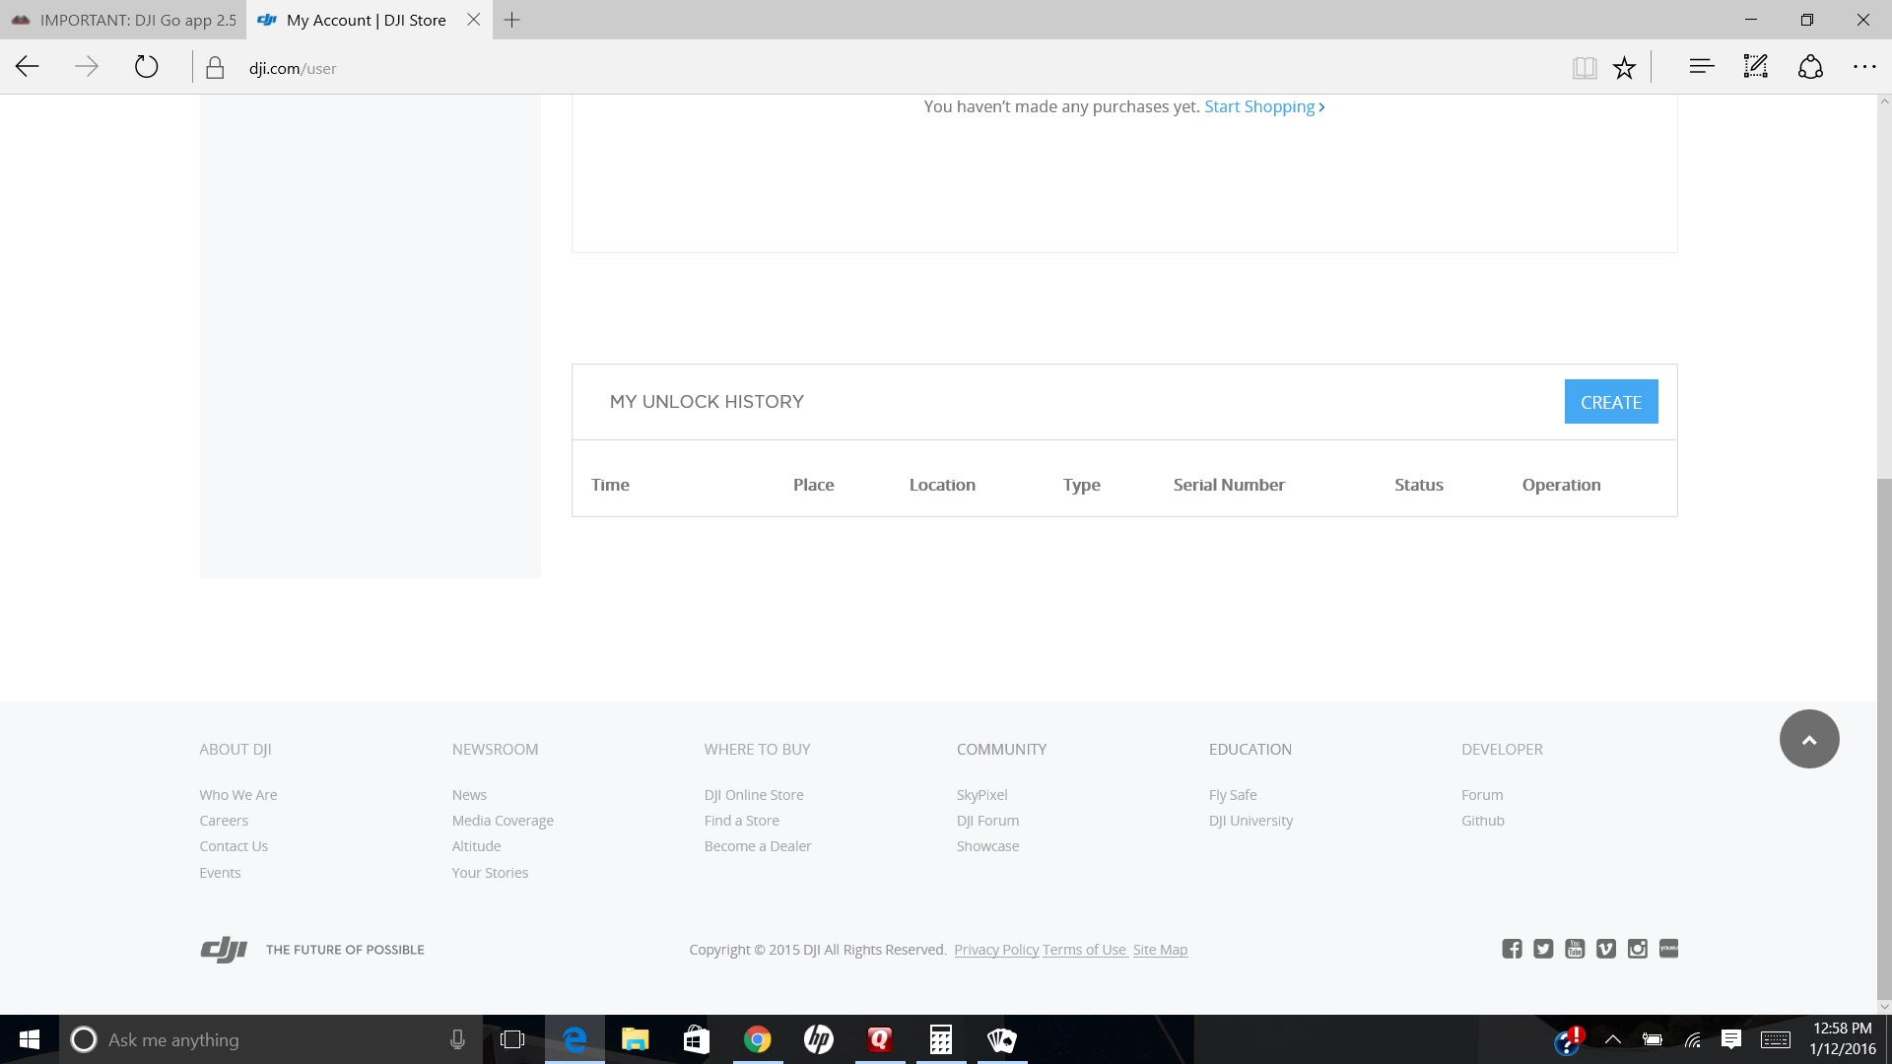The image size is (1892, 1064).
Task: Click the DJI logo in footer
Action: 224,950
